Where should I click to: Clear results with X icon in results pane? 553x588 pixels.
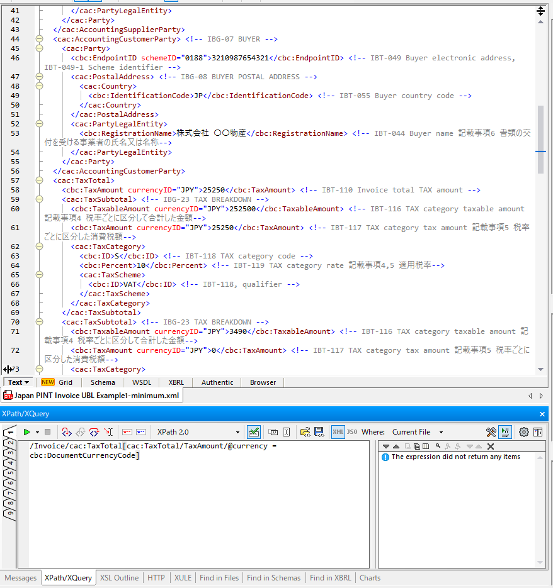(x=491, y=447)
